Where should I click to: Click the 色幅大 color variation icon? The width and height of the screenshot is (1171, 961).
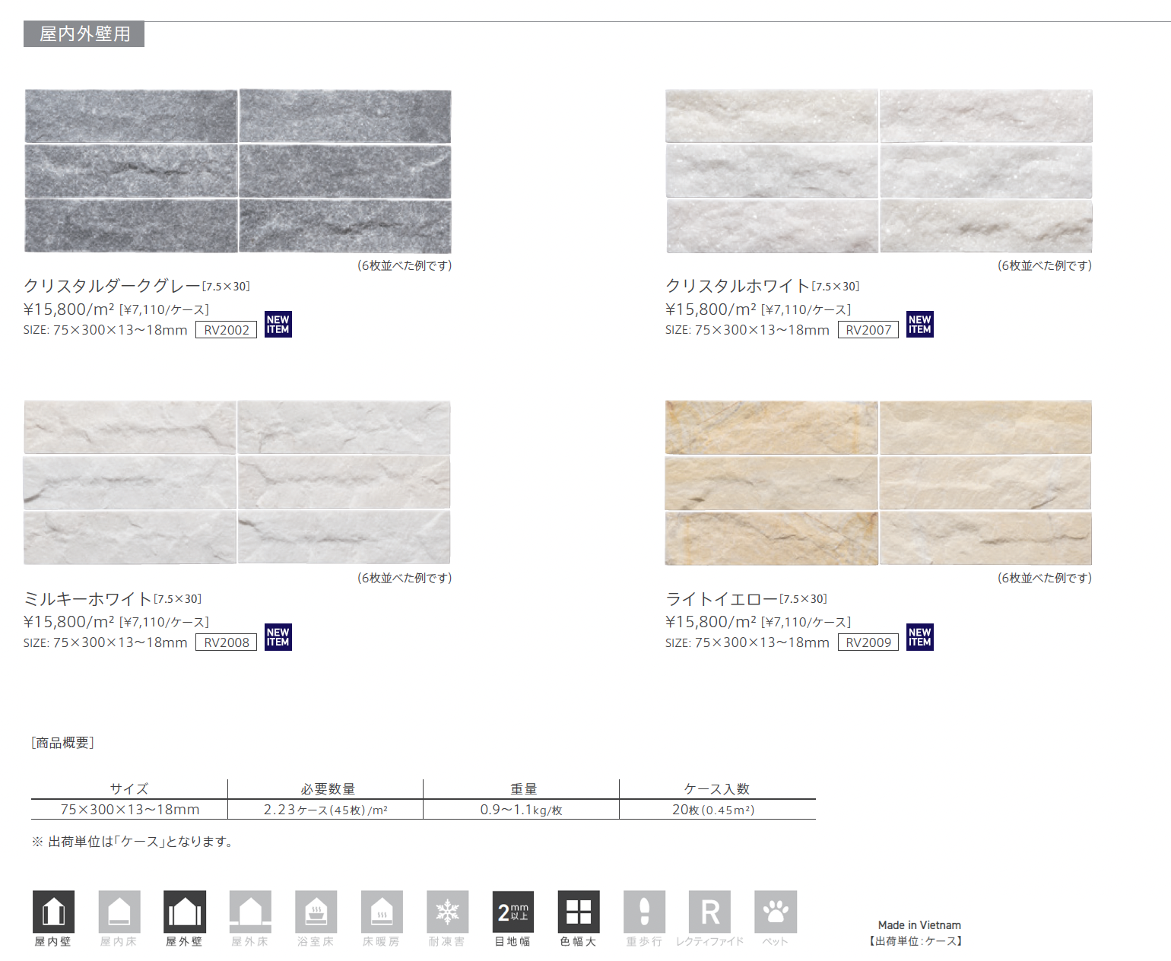click(x=579, y=912)
